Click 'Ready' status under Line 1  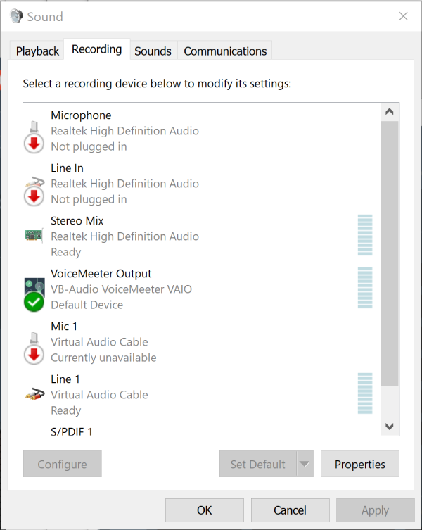[x=66, y=410]
